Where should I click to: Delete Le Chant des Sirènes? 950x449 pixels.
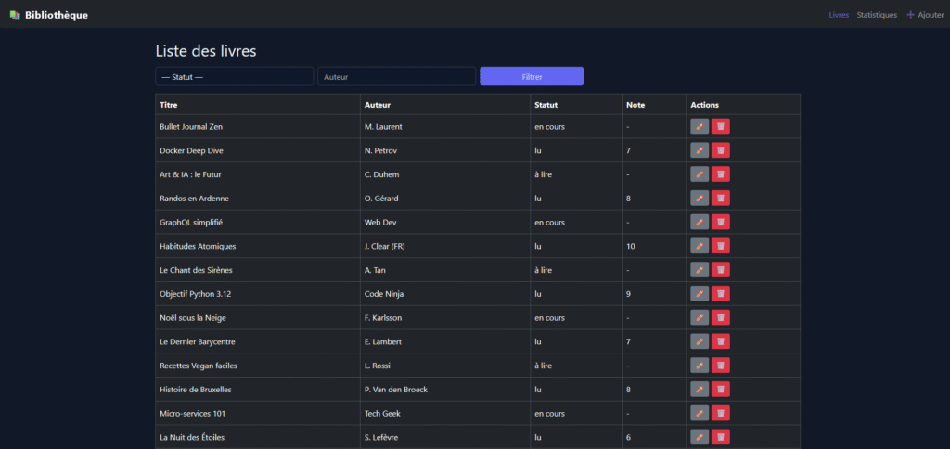pyautogui.click(x=720, y=270)
